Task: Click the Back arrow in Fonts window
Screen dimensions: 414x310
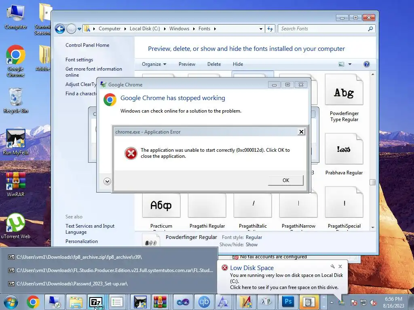Action: (60, 29)
